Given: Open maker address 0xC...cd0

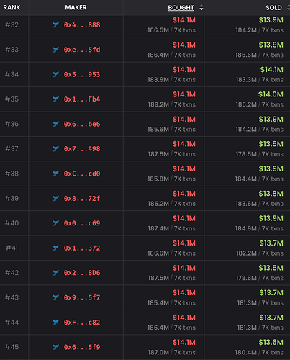Looking at the screenshot, I should pyautogui.click(x=82, y=174).
